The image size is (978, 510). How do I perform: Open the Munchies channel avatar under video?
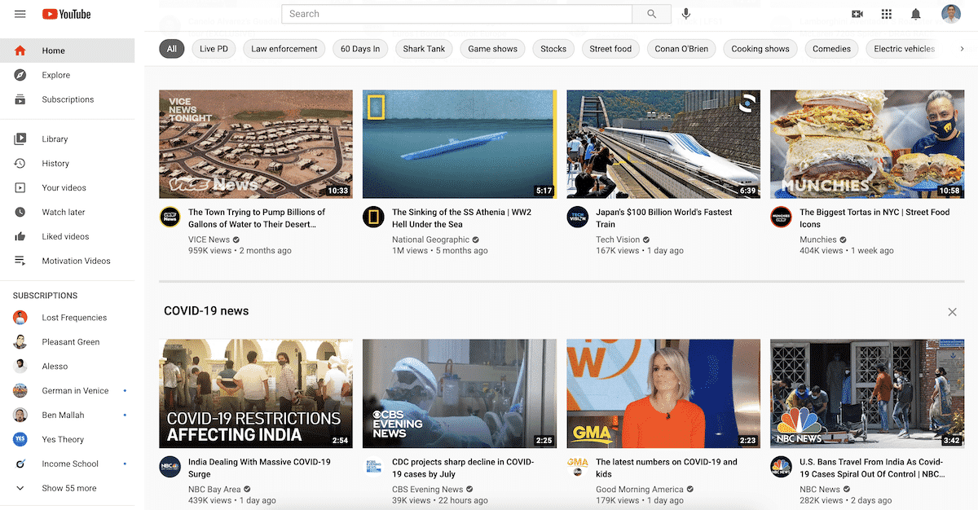(781, 217)
